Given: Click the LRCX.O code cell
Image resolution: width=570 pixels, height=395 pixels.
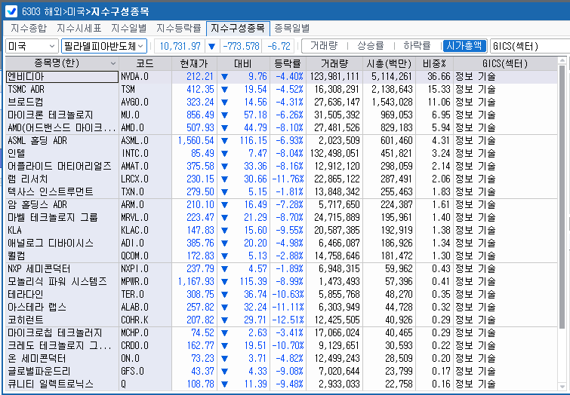Looking at the screenshot, I should (x=145, y=179).
